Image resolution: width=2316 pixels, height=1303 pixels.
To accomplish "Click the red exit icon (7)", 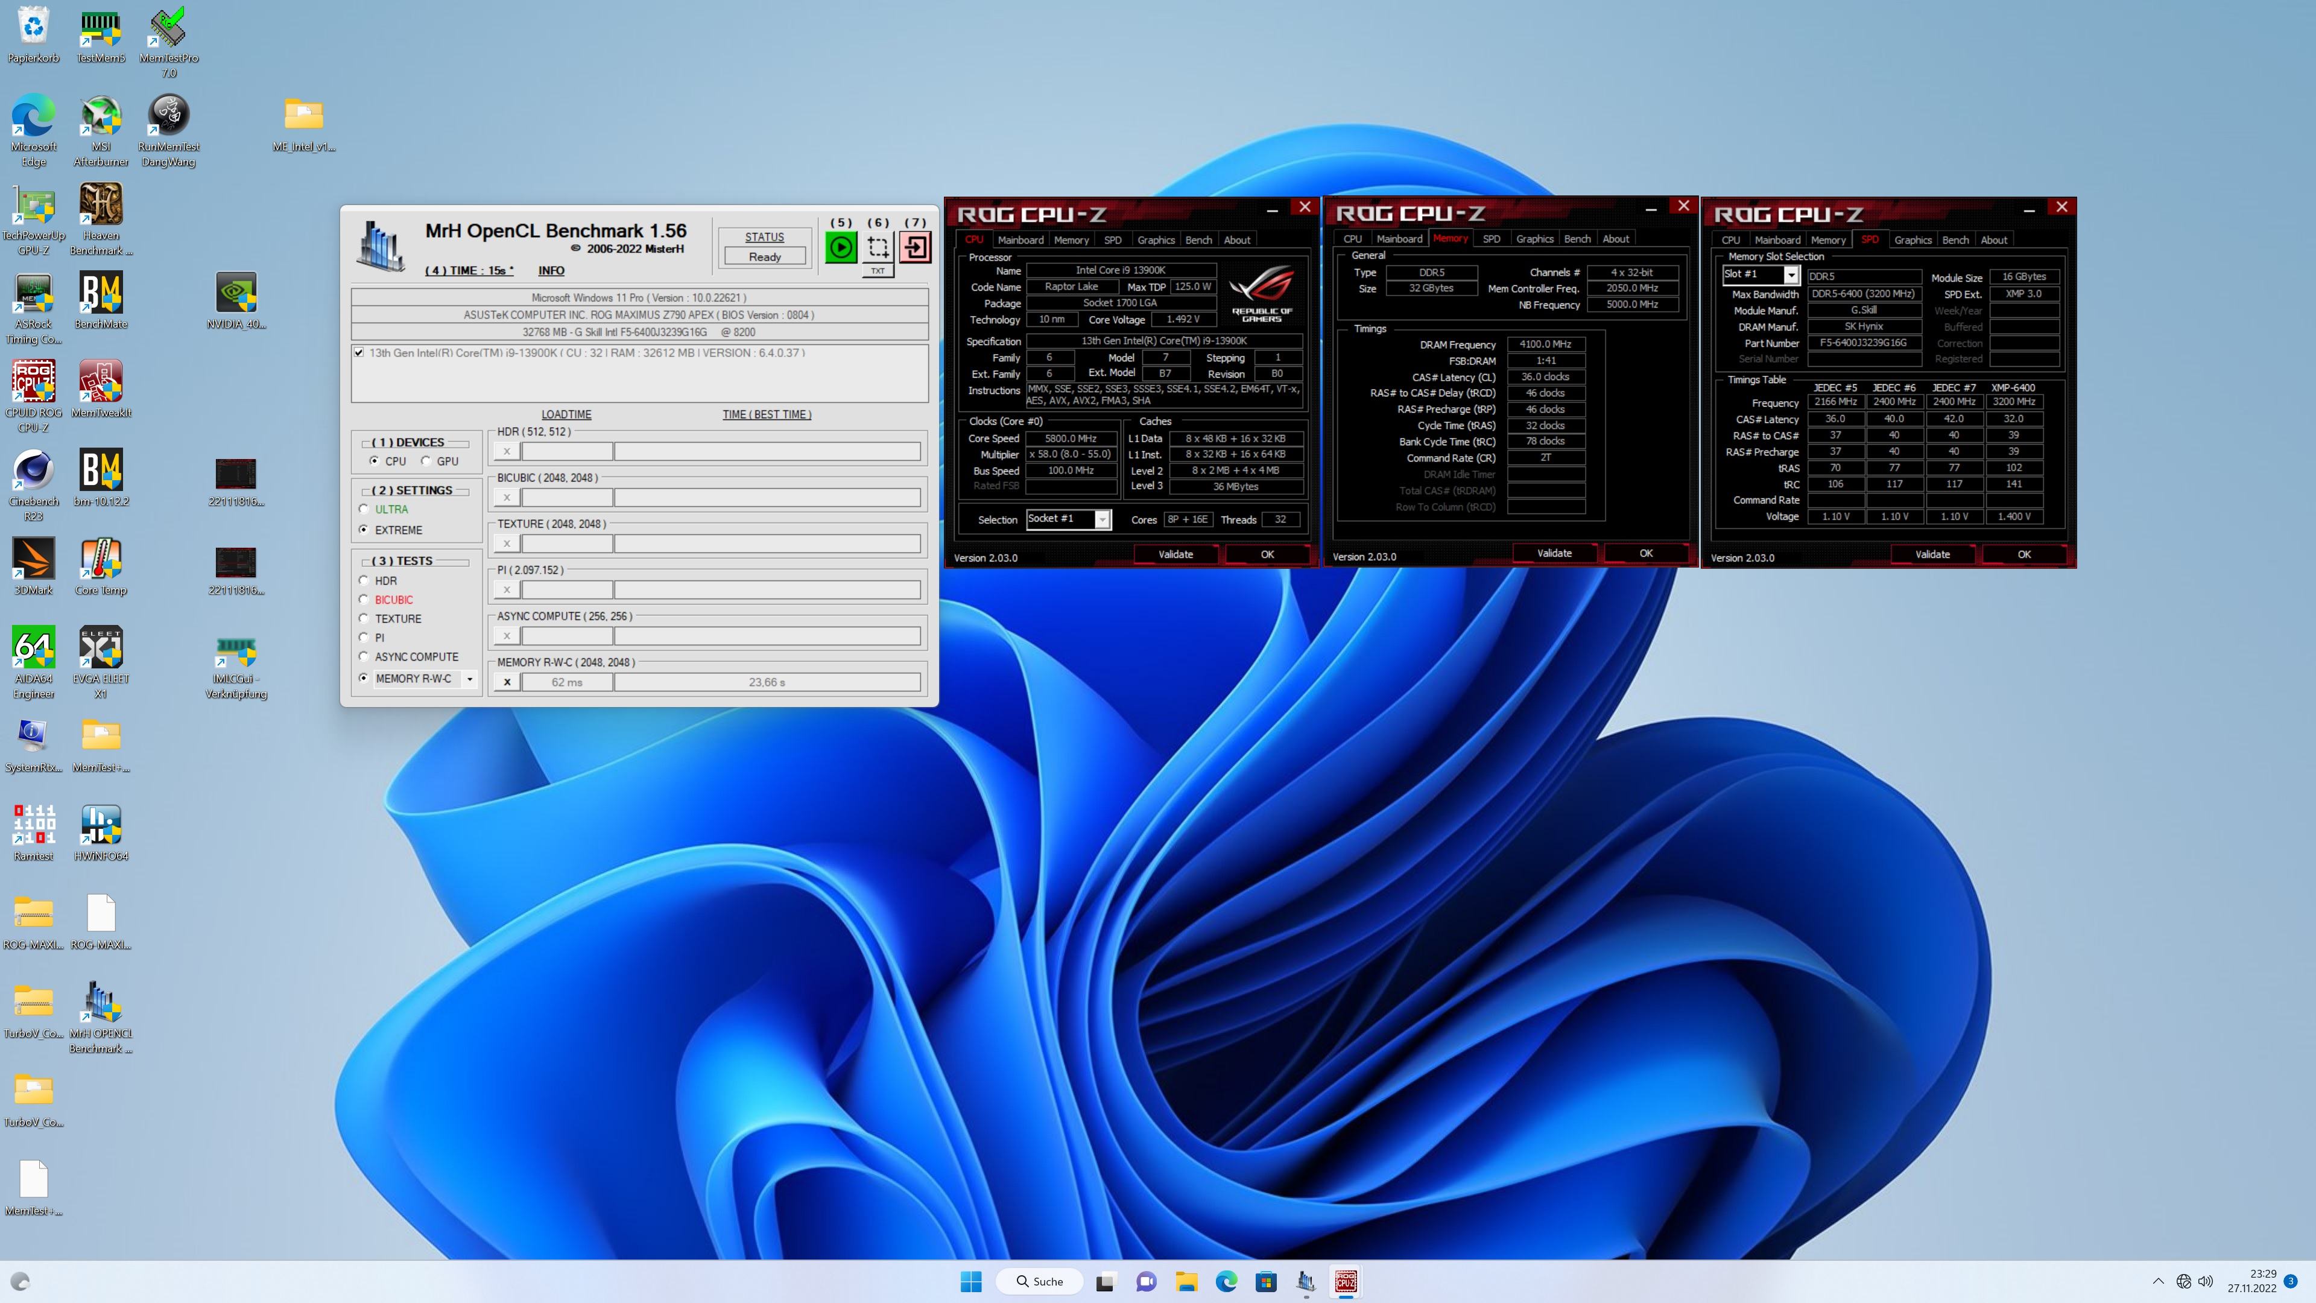I will click(916, 247).
